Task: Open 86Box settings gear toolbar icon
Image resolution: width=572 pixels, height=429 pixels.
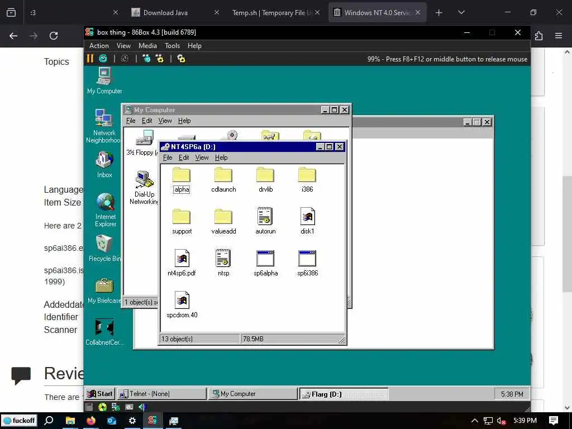Action: coord(181,58)
